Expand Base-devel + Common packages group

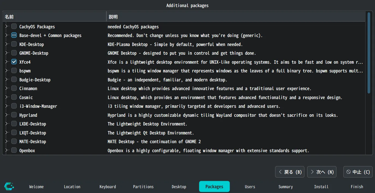pyautogui.click(x=7, y=35)
